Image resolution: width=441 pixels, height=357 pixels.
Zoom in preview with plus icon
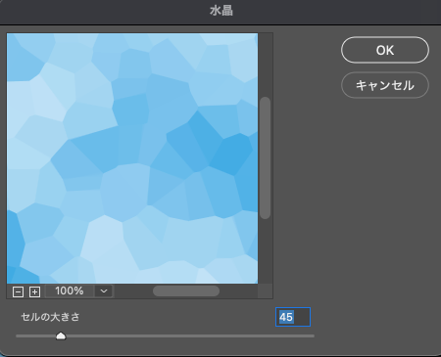pyautogui.click(x=34, y=291)
